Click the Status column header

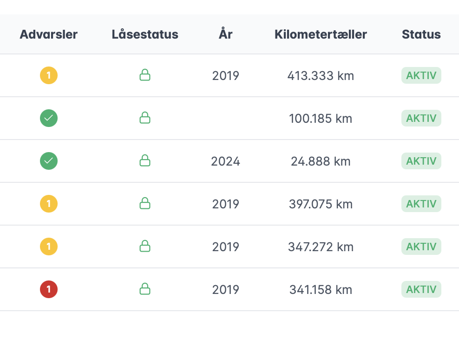pyautogui.click(x=421, y=34)
